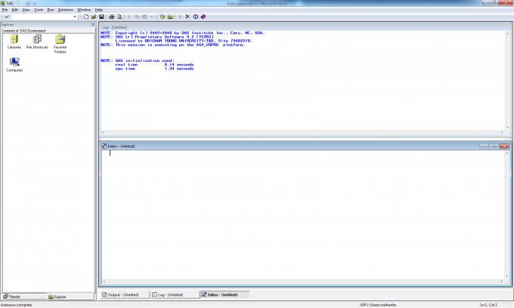The image size is (514, 308).
Task: Open the Solutions menu
Action: (66, 9)
